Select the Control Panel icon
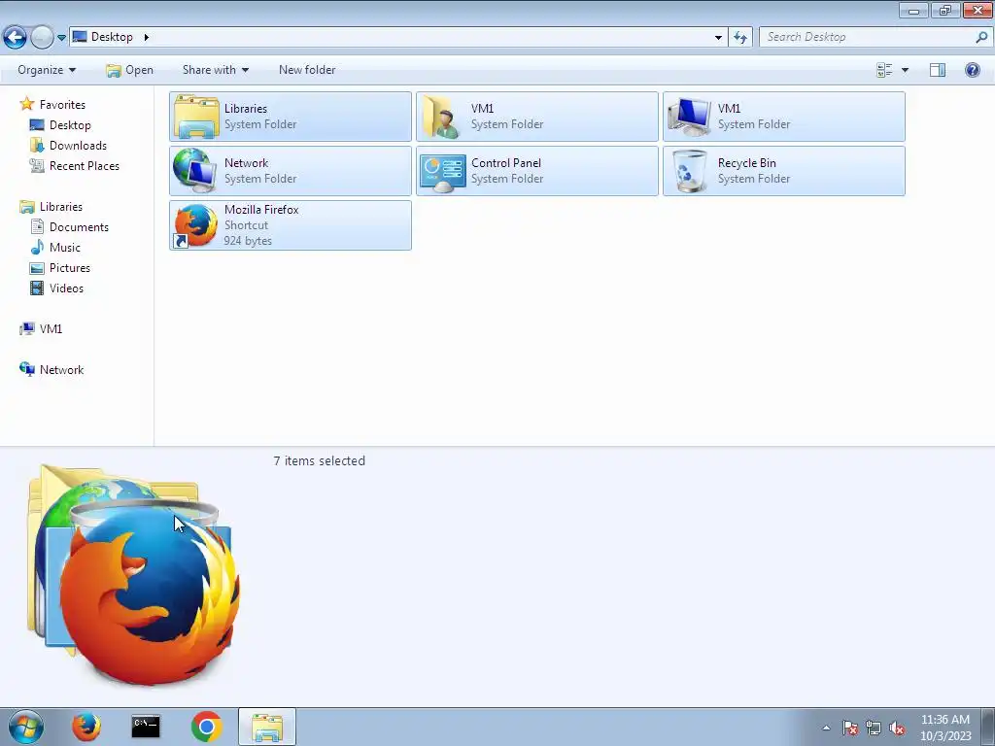The height and width of the screenshot is (746, 995). pos(442,173)
